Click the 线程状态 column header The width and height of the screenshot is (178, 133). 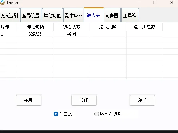click(72, 27)
